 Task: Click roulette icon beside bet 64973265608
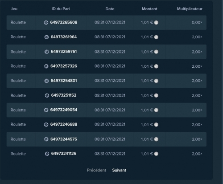46,23
